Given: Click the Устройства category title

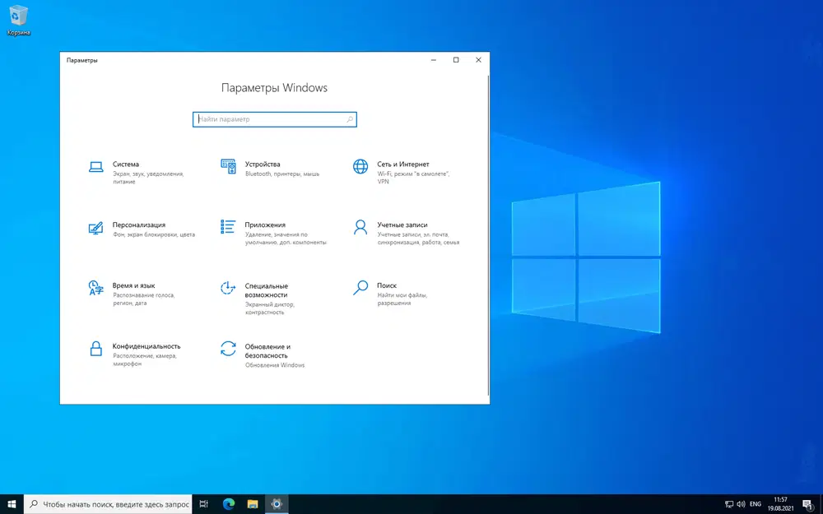Looking at the screenshot, I should (263, 164).
